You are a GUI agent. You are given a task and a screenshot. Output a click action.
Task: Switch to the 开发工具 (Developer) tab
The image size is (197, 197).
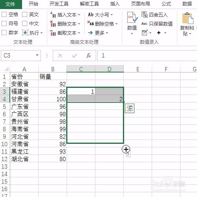click(59, 4)
